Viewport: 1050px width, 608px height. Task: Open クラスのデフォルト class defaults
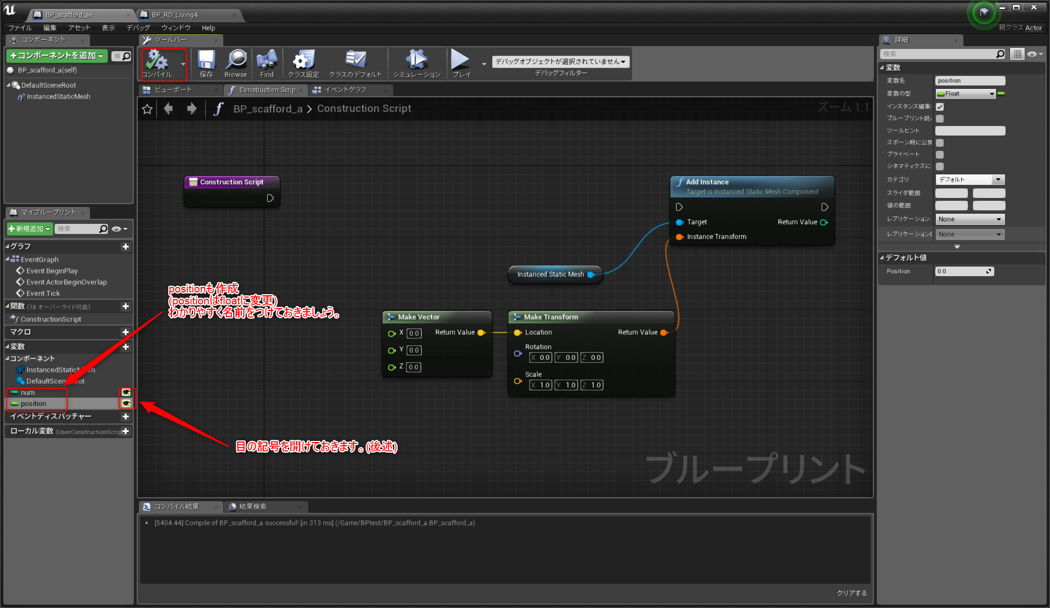point(355,64)
